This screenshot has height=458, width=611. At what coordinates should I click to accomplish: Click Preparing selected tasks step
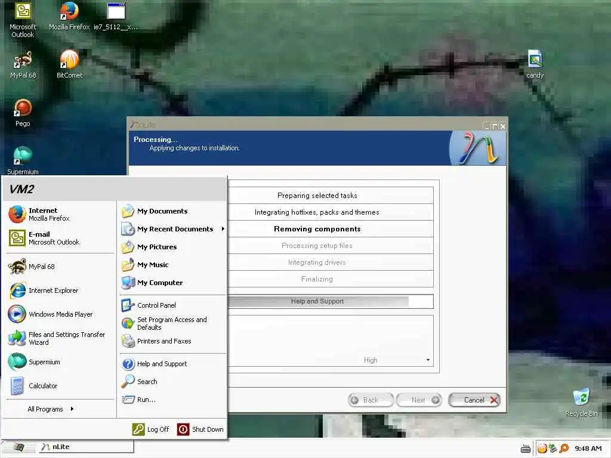click(x=317, y=196)
